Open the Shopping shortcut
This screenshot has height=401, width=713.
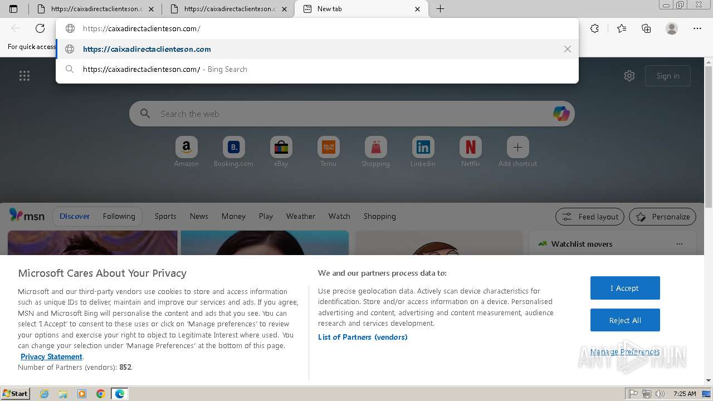tap(376, 152)
